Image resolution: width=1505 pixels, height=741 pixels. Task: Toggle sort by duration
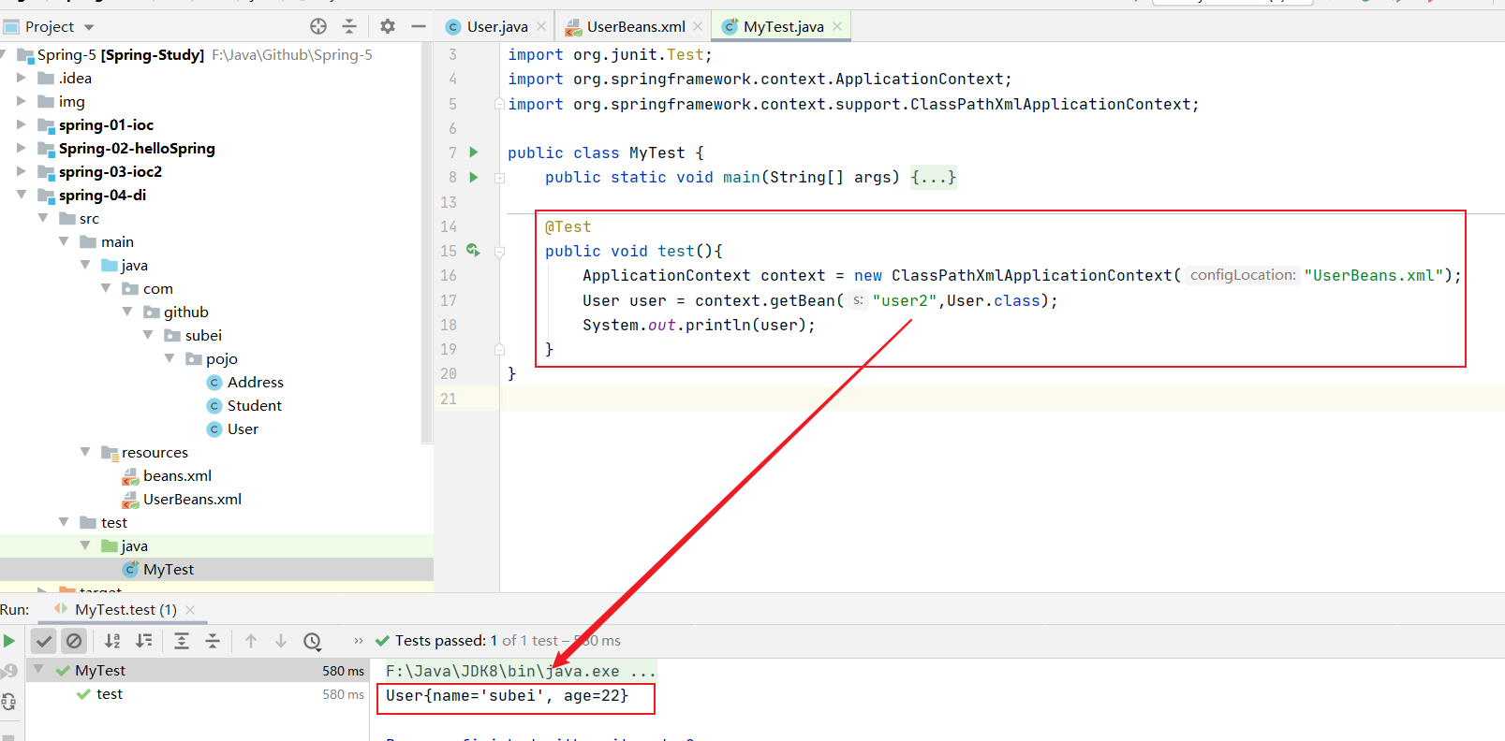tap(144, 641)
